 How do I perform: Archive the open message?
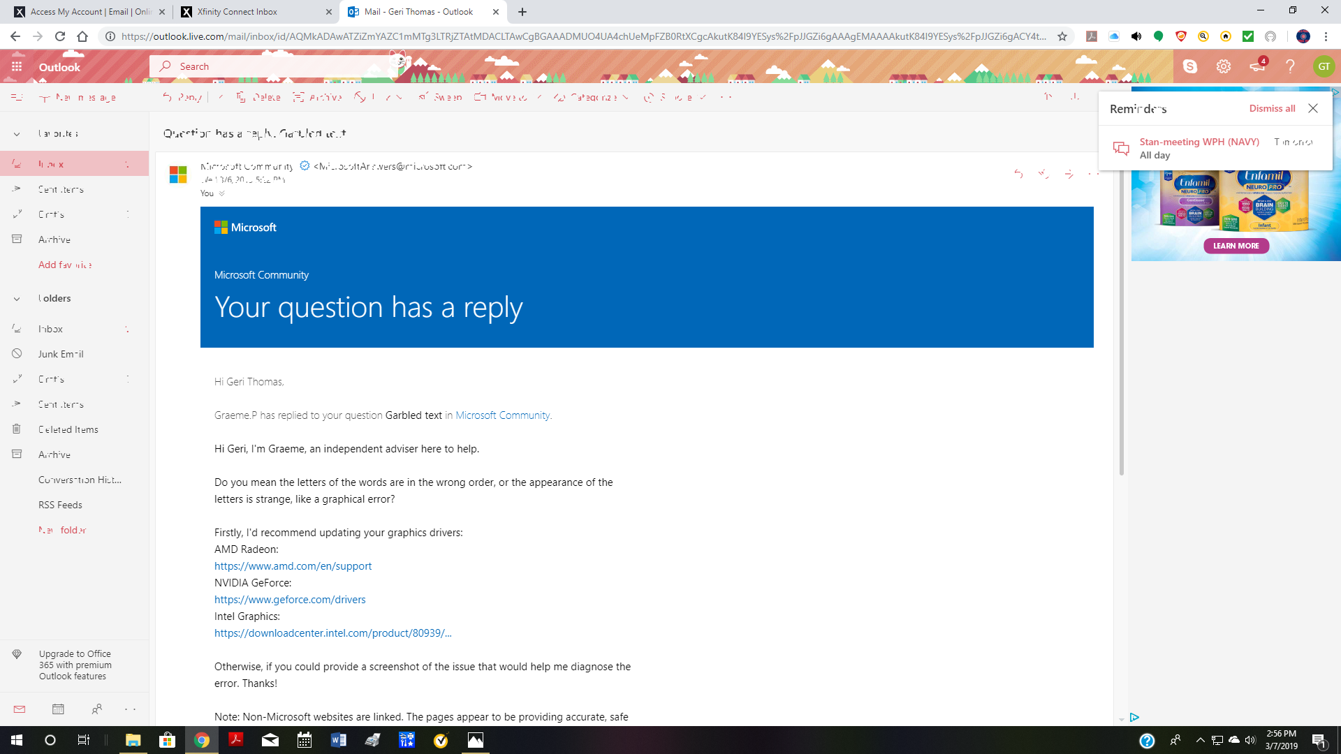(317, 97)
